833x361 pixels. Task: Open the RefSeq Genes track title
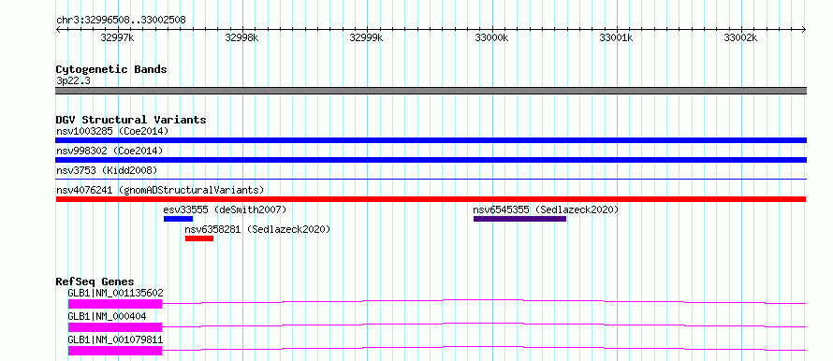pyautogui.click(x=95, y=282)
